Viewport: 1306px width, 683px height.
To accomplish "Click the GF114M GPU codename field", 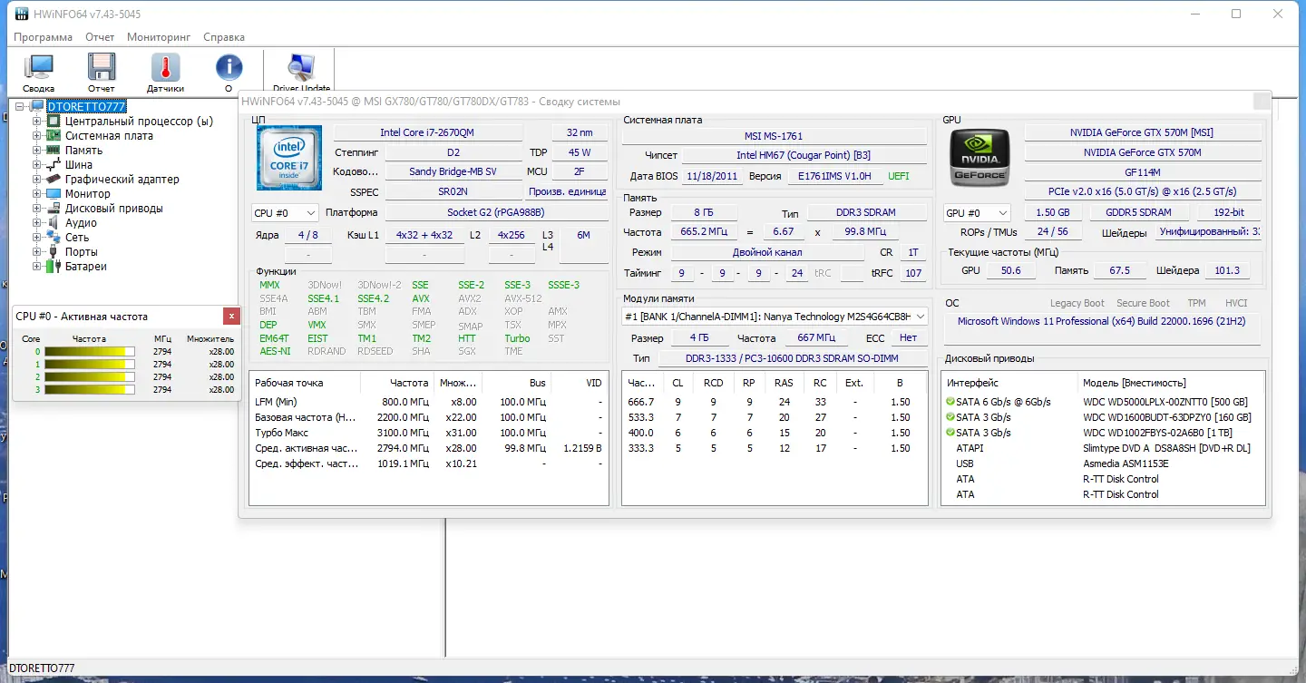I will [x=1142, y=172].
